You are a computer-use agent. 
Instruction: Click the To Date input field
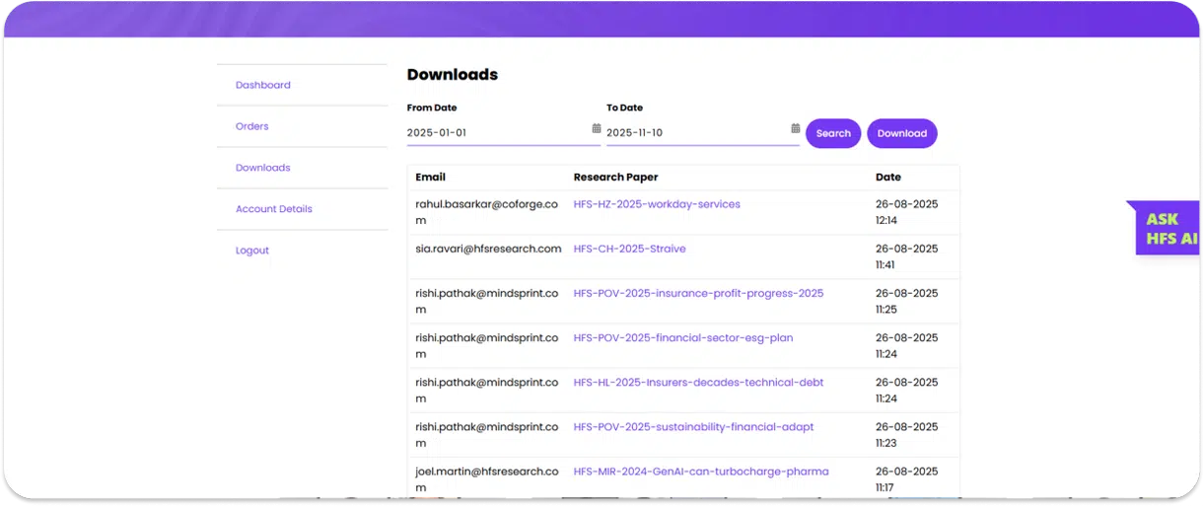point(695,132)
